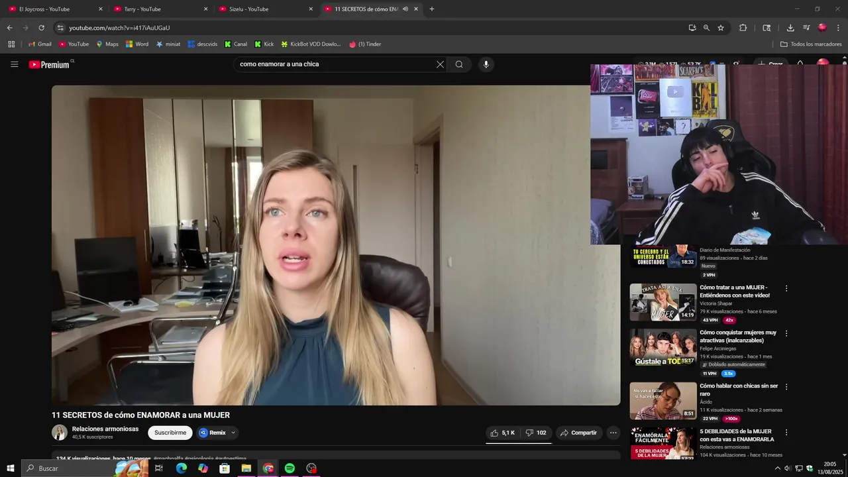
Task: Launch Microsoft Edge from taskbar
Action: tap(181, 468)
